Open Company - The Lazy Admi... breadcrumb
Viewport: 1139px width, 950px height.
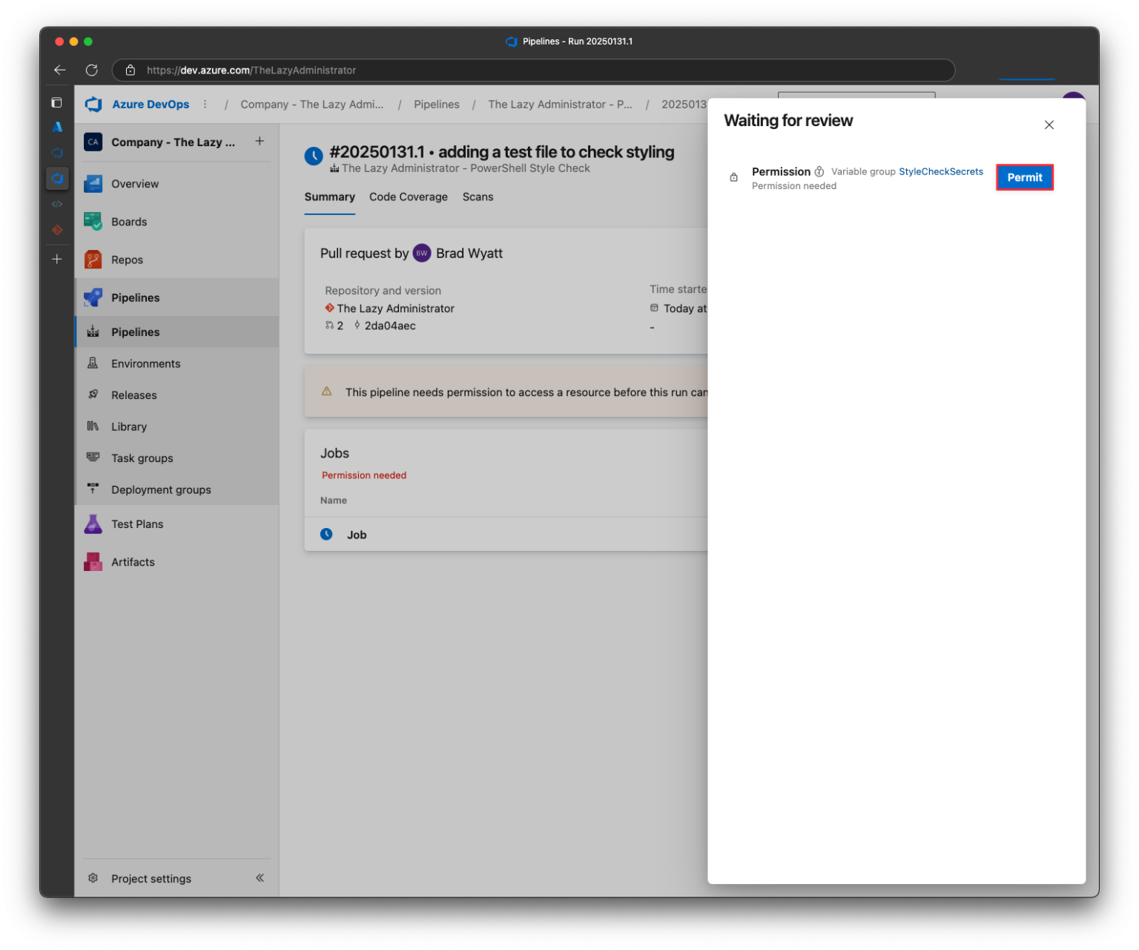point(311,105)
